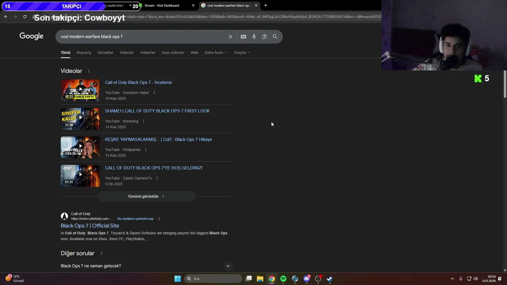This screenshot has width=507, height=285.
Task: Expand the Araçlar tools dropdown
Action: pyautogui.click(x=242, y=53)
